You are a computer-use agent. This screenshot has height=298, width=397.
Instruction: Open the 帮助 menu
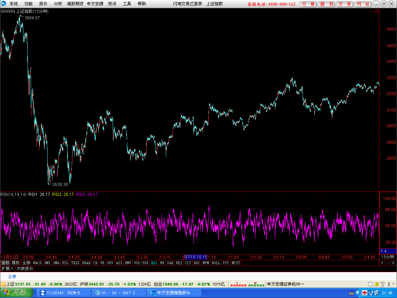coord(142,3)
